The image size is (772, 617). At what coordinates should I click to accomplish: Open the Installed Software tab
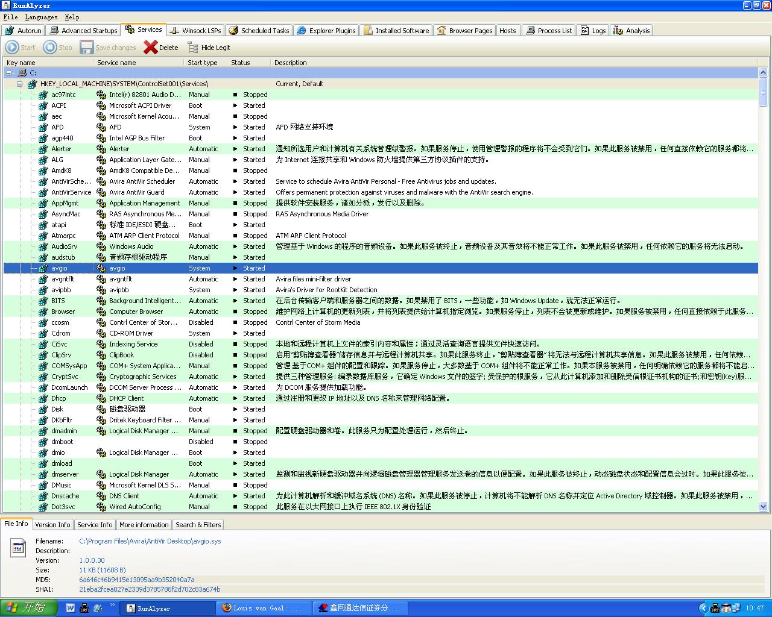tap(396, 31)
